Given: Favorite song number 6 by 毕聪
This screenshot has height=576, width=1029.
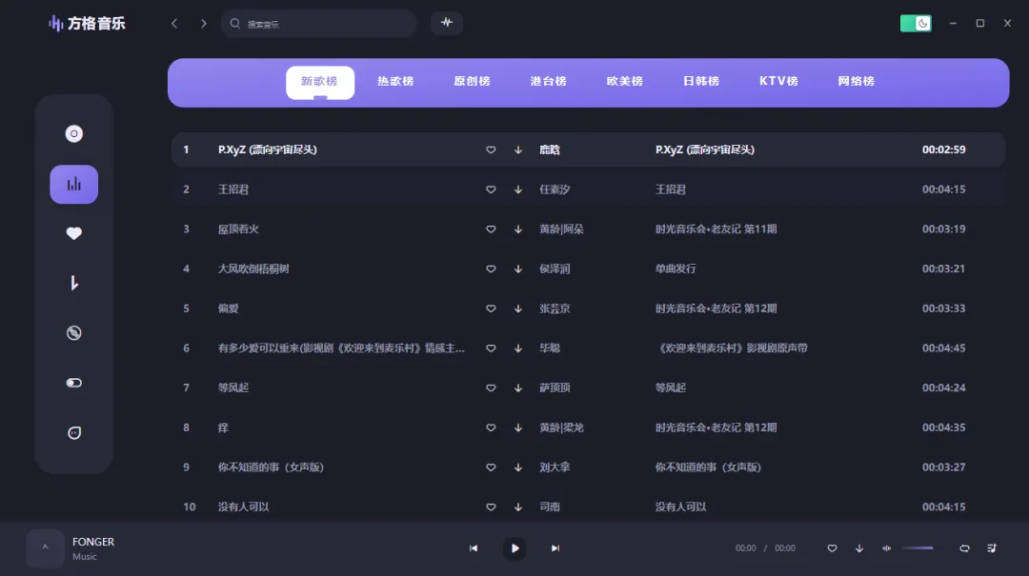Looking at the screenshot, I should coord(491,348).
